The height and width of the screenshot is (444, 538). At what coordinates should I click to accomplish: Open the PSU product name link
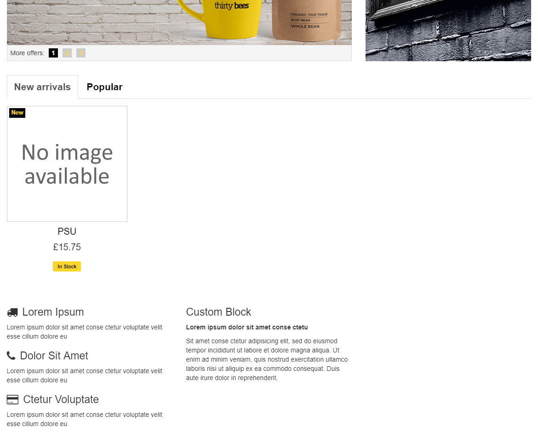(x=67, y=231)
